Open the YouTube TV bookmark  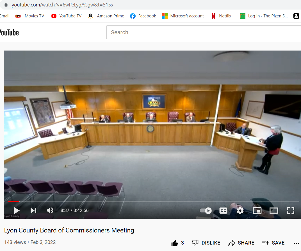[x=66, y=16]
